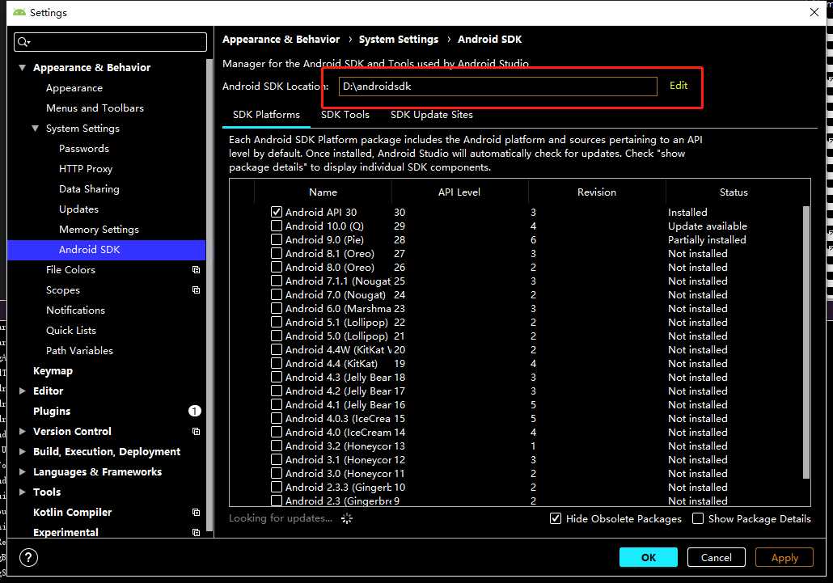Uncheck the Android API 30 checkbox
Image resolution: width=833 pixels, height=583 pixels.
tap(277, 212)
